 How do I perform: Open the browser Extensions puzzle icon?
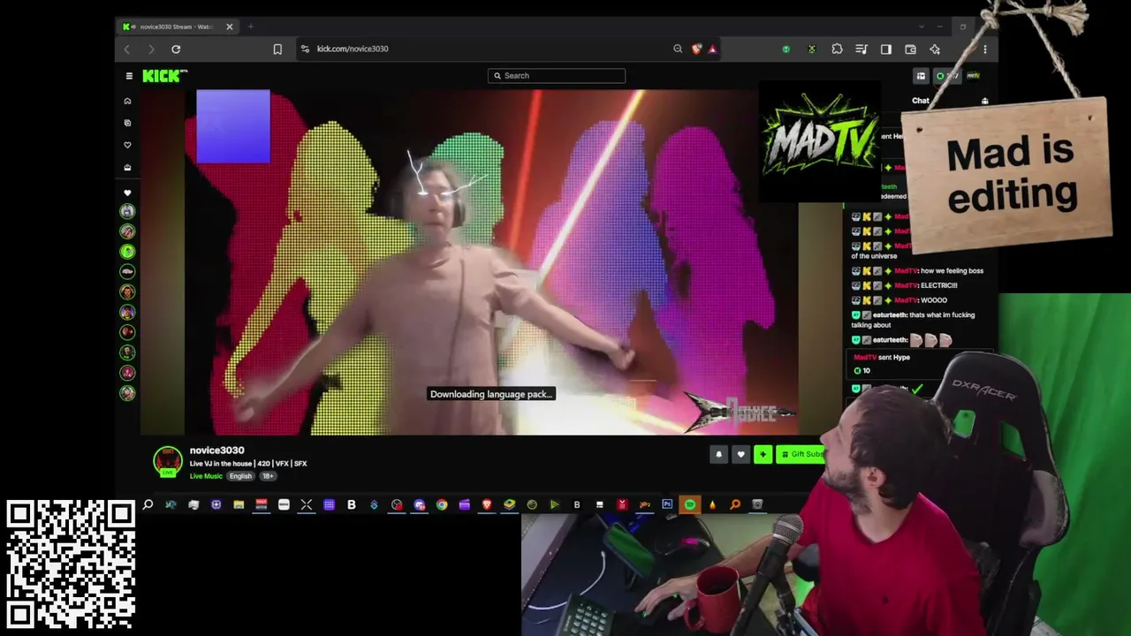(x=837, y=49)
